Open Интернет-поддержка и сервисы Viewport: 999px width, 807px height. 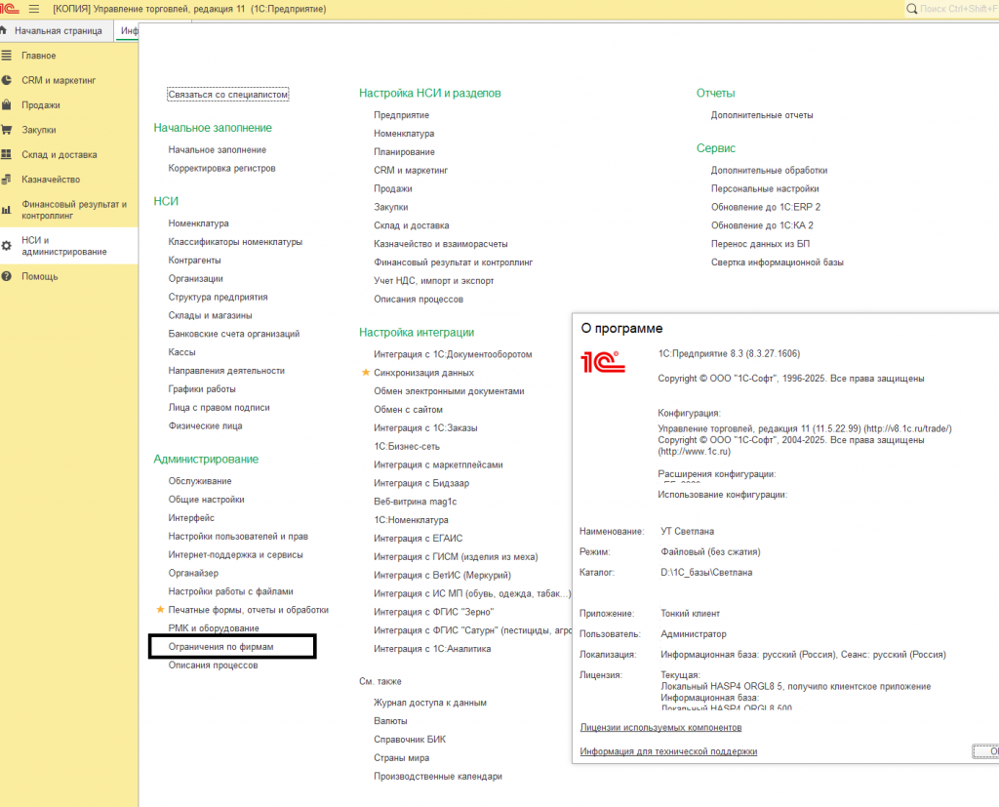point(236,555)
